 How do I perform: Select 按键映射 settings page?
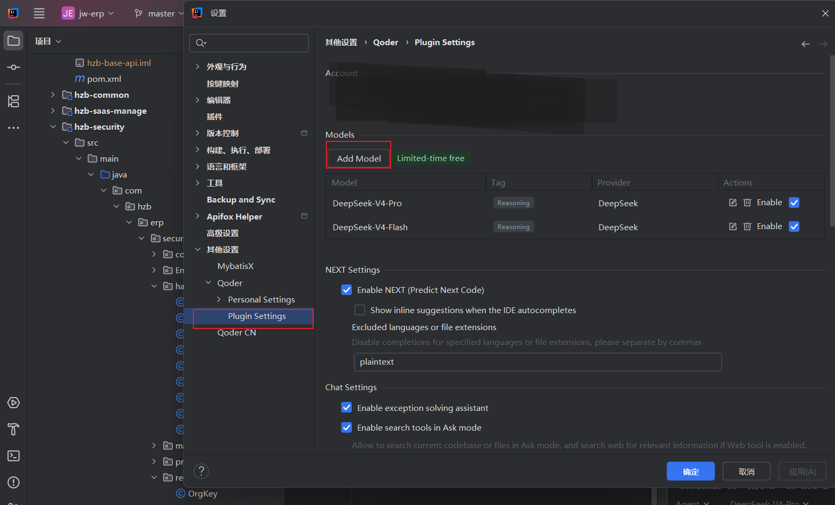[223, 83]
